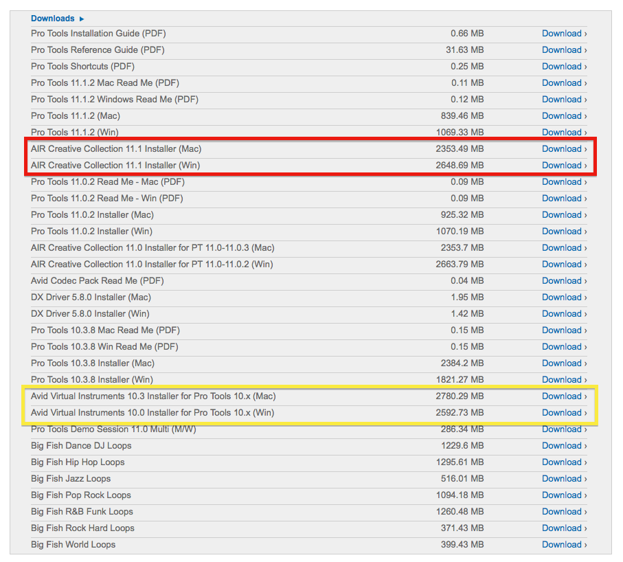Download DX Driver 5.8.0 Installer (Win)
Image resolution: width=623 pixels, height=562 pixels.
click(x=564, y=314)
